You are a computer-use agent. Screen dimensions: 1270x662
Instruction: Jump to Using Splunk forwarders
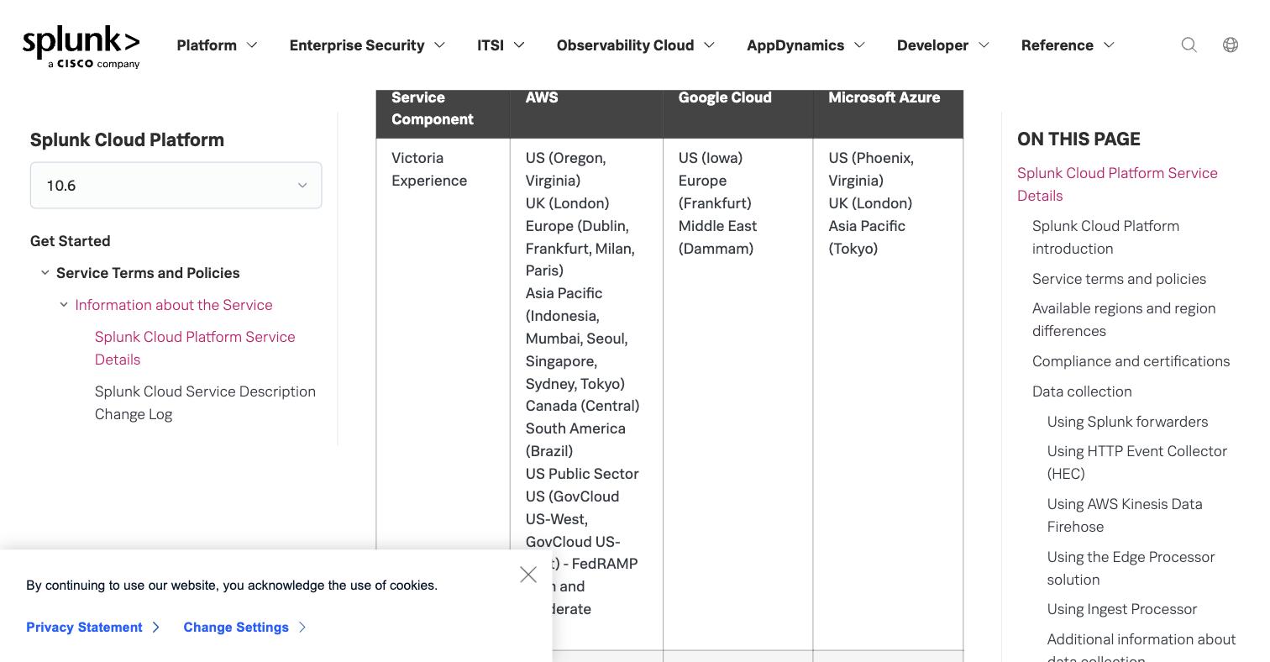[1127, 421]
